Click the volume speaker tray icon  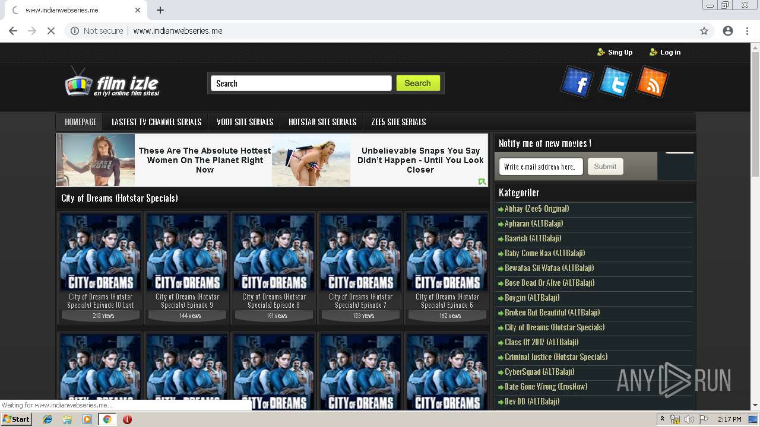[689, 419]
